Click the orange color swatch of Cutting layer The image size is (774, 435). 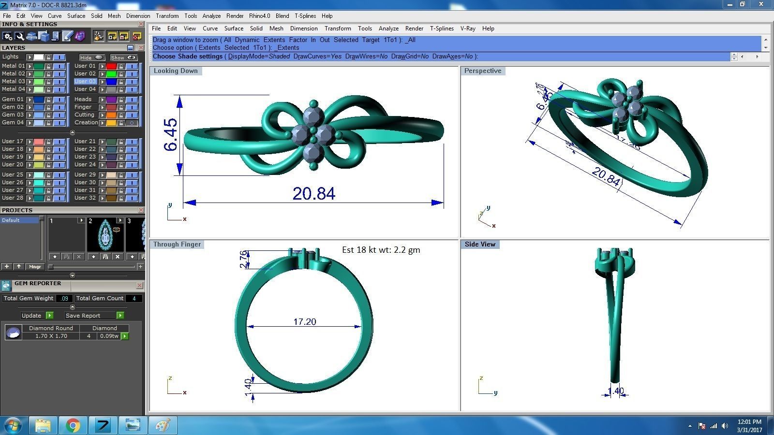click(x=111, y=115)
